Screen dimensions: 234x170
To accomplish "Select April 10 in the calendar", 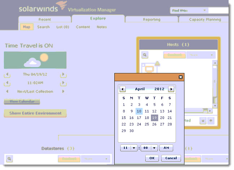I will [139, 111].
